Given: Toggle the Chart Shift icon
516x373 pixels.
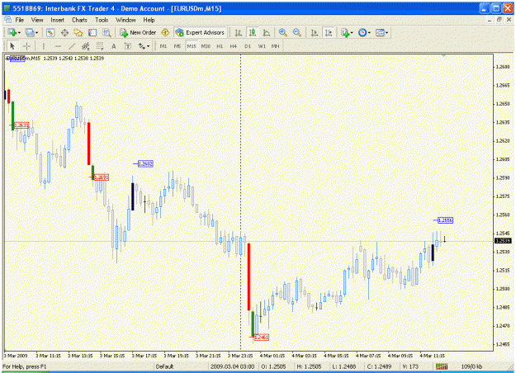Looking at the screenshot, I should point(329,32).
